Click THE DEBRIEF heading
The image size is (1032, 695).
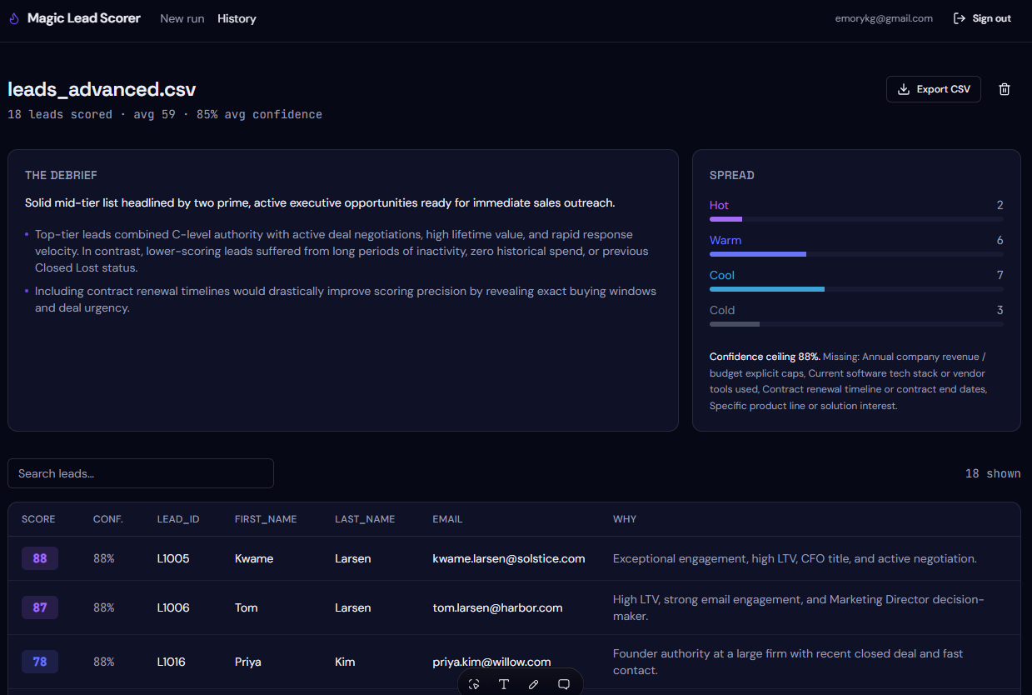click(61, 175)
